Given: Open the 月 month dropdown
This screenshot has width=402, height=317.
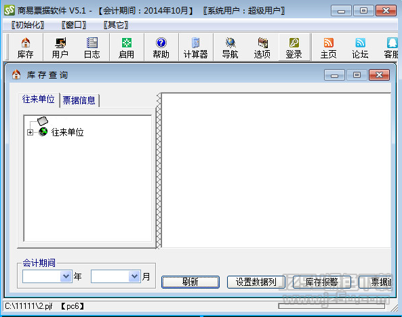Looking at the screenshot, I should coord(134,276).
